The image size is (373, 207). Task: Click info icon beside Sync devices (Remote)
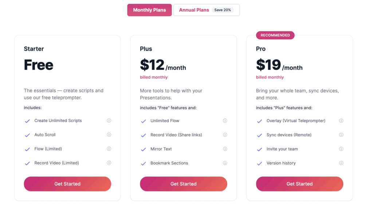click(341, 135)
